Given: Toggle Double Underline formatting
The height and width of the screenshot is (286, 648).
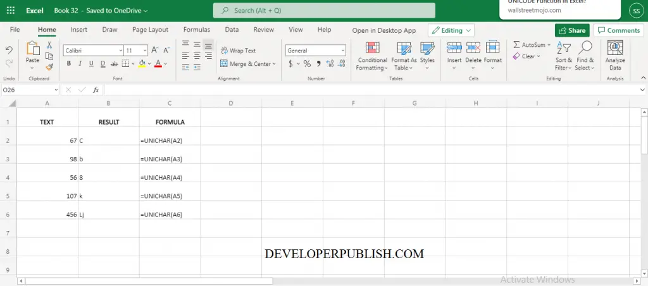Looking at the screenshot, I should pyautogui.click(x=103, y=64).
